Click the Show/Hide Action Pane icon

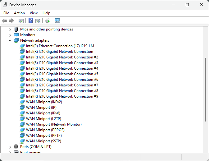[x=38, y=21]
